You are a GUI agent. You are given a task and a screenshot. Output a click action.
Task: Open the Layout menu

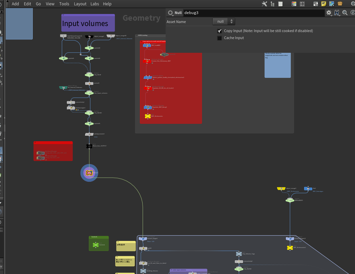pos(80,4)
